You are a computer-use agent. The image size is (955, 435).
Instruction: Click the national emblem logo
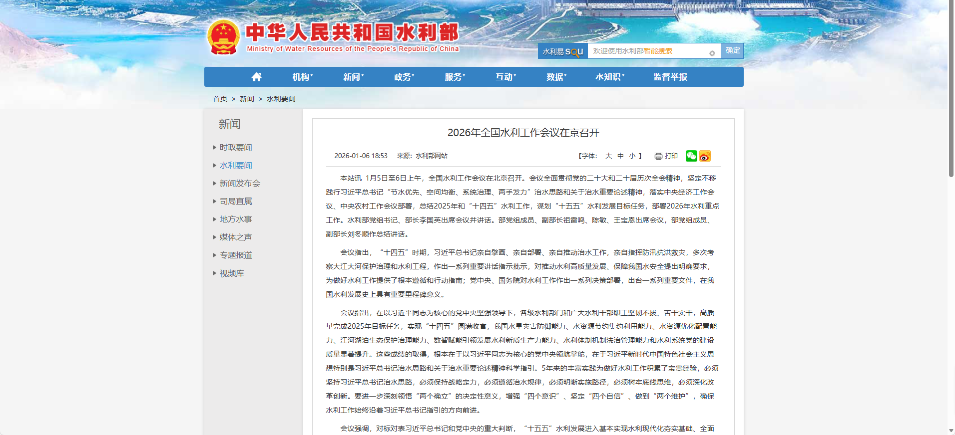pos(223,37)
